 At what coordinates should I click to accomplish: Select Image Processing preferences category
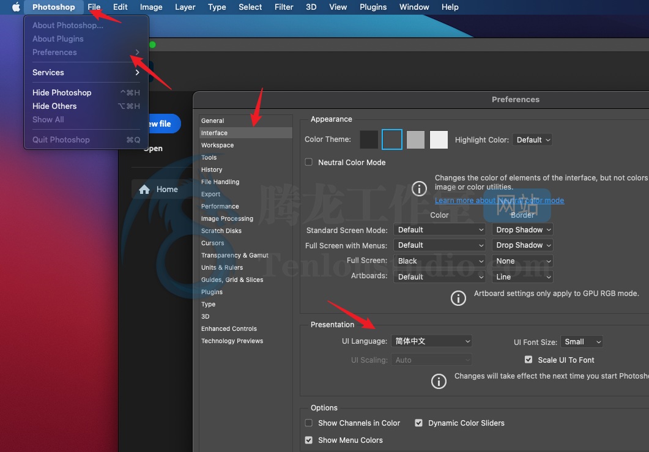click(245, 218)
